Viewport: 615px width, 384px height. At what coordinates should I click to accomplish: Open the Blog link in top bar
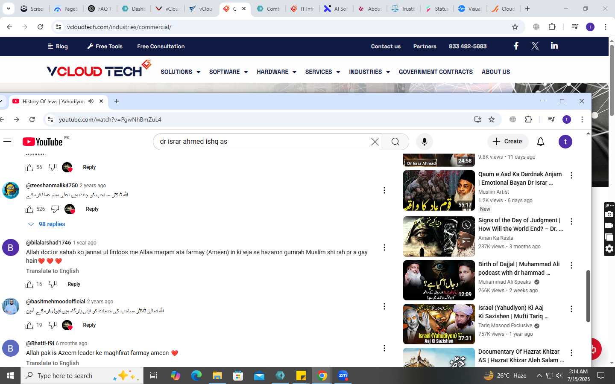tap(58, 46)
